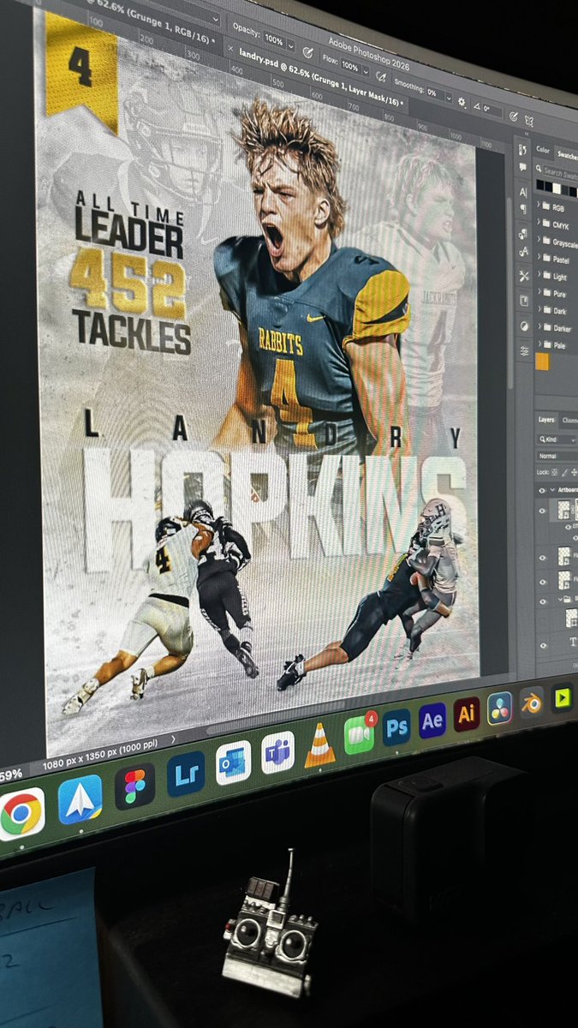Screen dimensions: 578x1028
Task: Open After Effects from the Dock
Action: [x=432, y=720]
